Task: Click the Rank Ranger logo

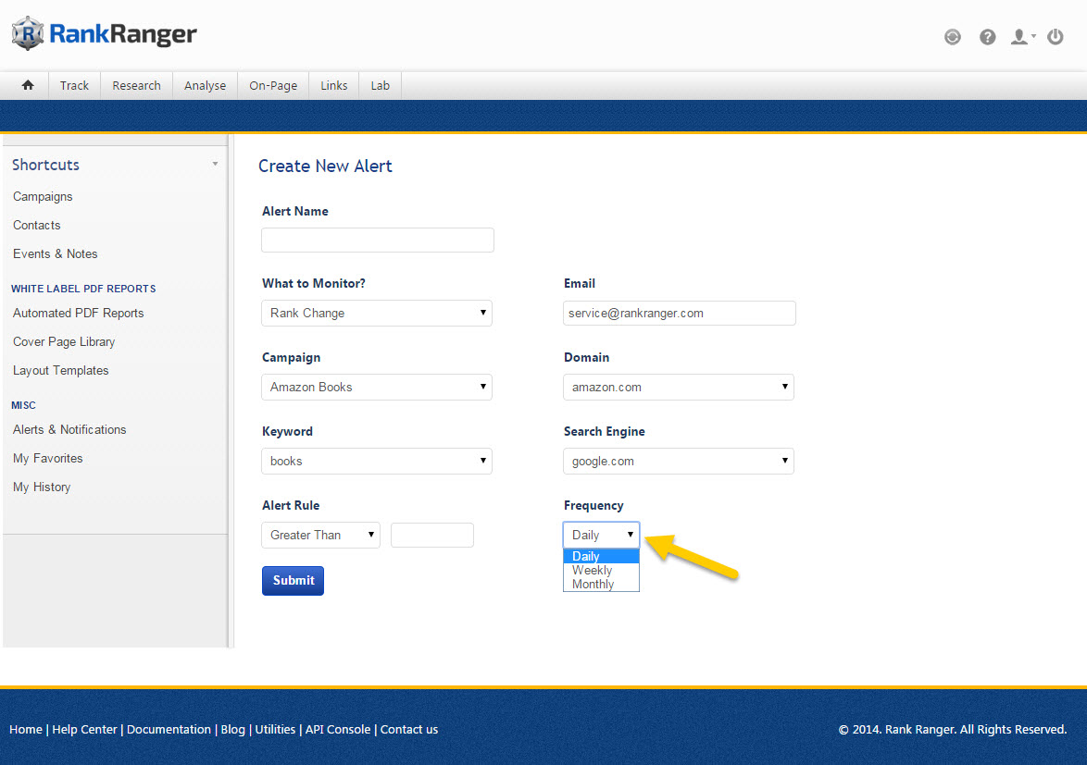Action: tap(105, 34)
